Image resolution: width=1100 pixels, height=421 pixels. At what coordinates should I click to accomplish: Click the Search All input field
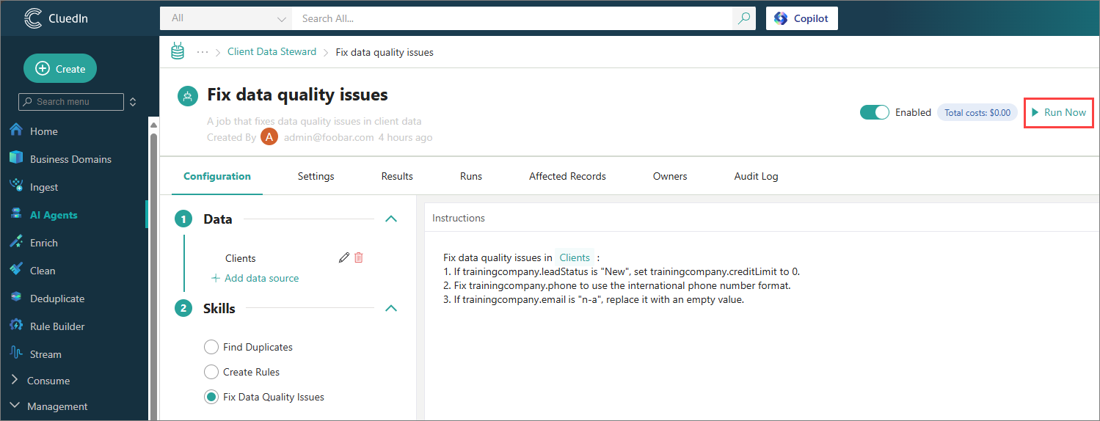tap(511, 18)
